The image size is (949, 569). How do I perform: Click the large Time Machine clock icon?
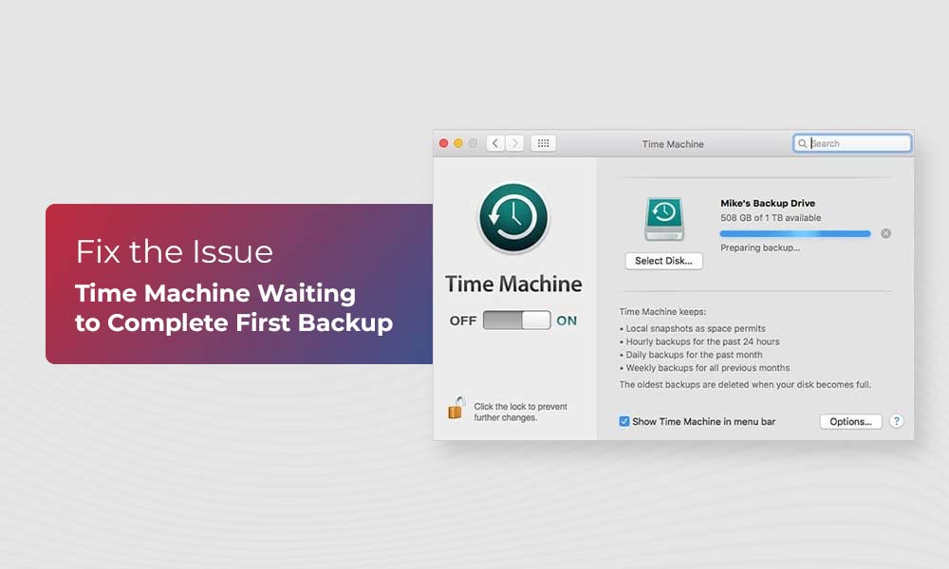(x=513, y=218)
